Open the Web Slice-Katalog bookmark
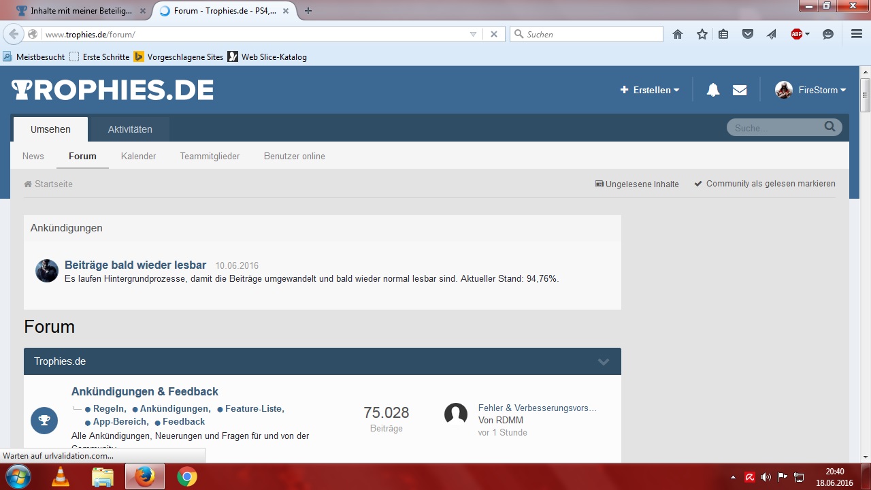Screen dimensions: 871x490 [267, 57]
